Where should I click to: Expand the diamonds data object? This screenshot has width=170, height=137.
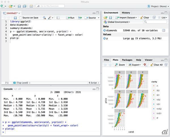tap(105, 30)
